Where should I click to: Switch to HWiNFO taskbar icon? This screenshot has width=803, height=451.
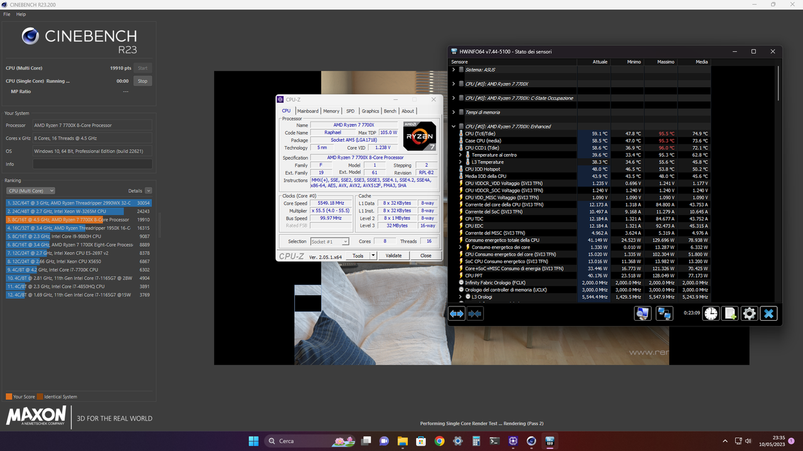[550, 441]
